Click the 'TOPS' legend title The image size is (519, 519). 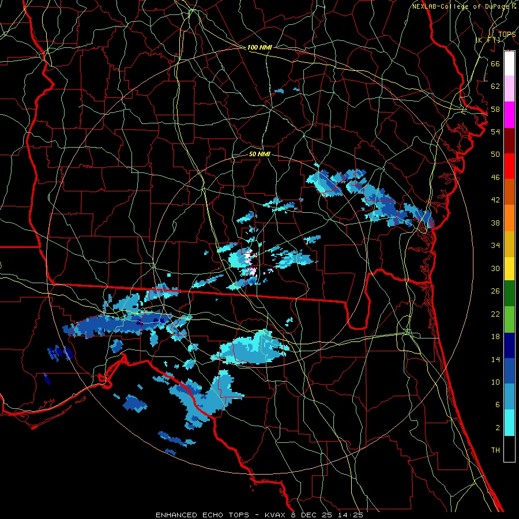[507, 34]
